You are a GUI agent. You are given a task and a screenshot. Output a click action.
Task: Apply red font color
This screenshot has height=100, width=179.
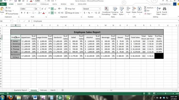point(44,13)
